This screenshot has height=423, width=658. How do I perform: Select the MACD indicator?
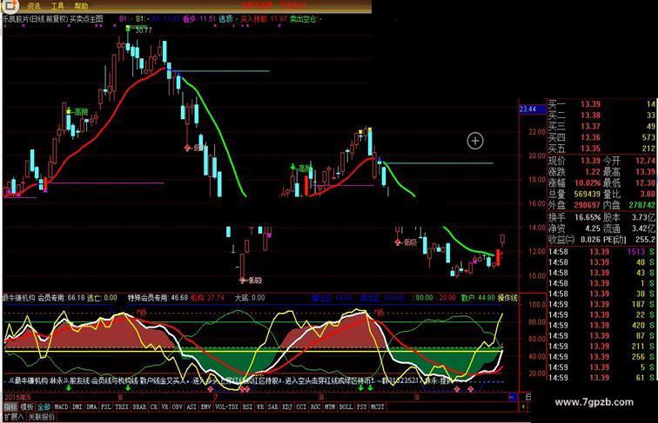tap(61, 406)
